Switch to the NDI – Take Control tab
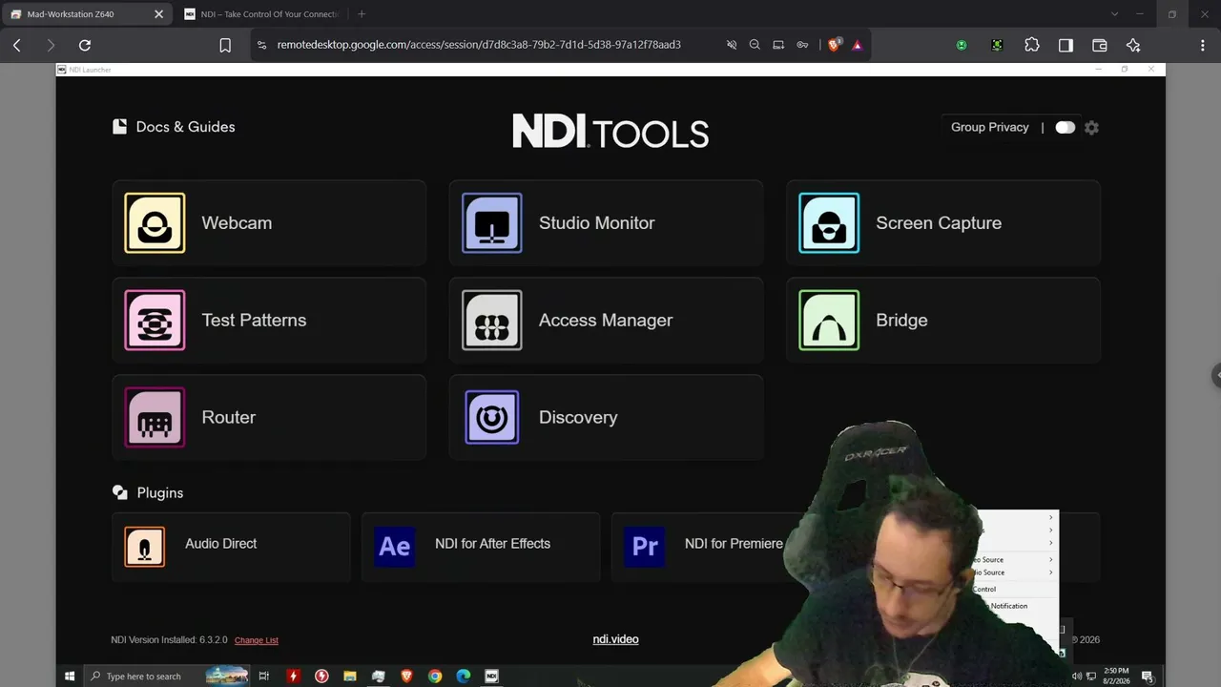This screenshot has width=1221, height=687. point(261,14)
